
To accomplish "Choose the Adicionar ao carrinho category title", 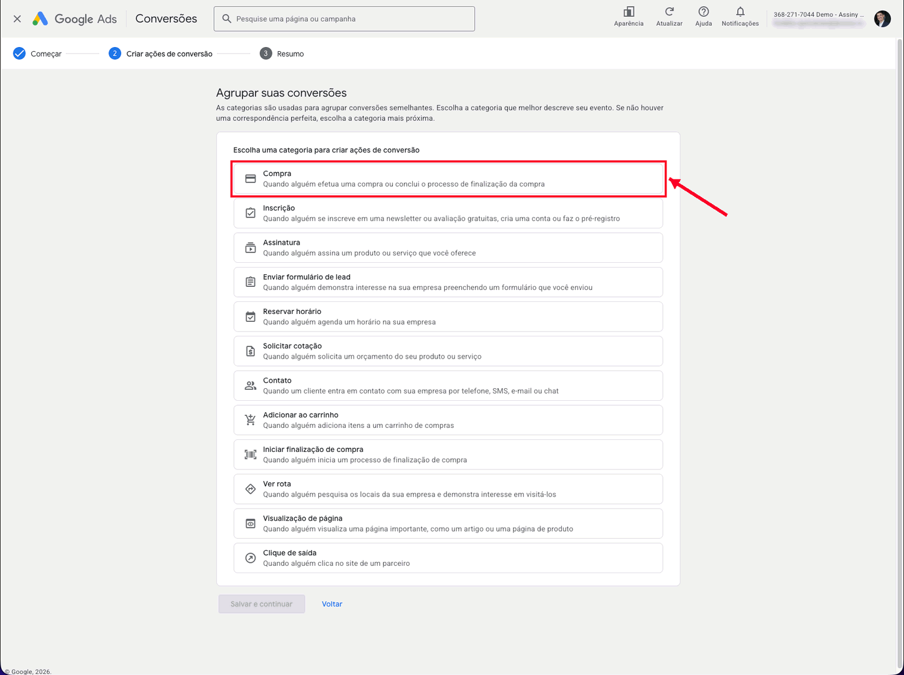I will pos(301,415).
